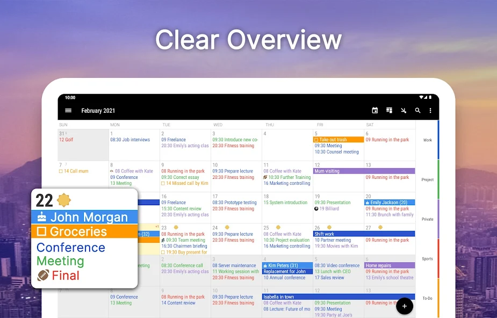Click the birthday icon on Emily Jackson (20)

tap(368, 203)
